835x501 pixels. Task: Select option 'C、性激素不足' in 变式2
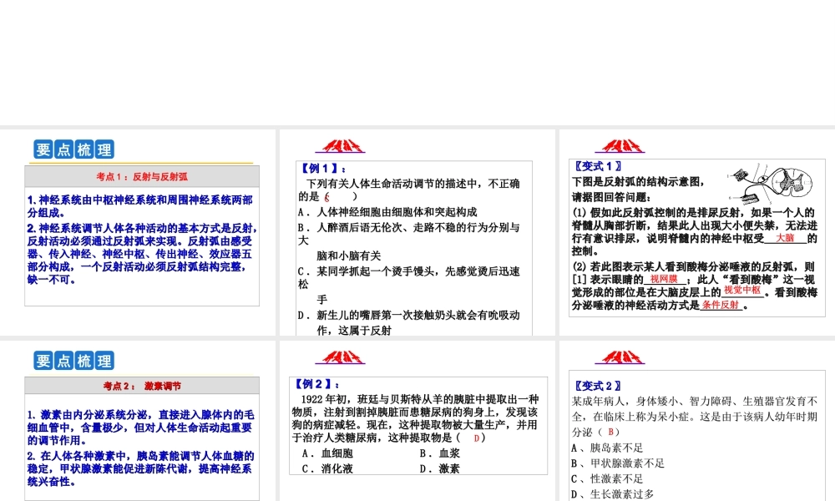(x=608, y=478)
